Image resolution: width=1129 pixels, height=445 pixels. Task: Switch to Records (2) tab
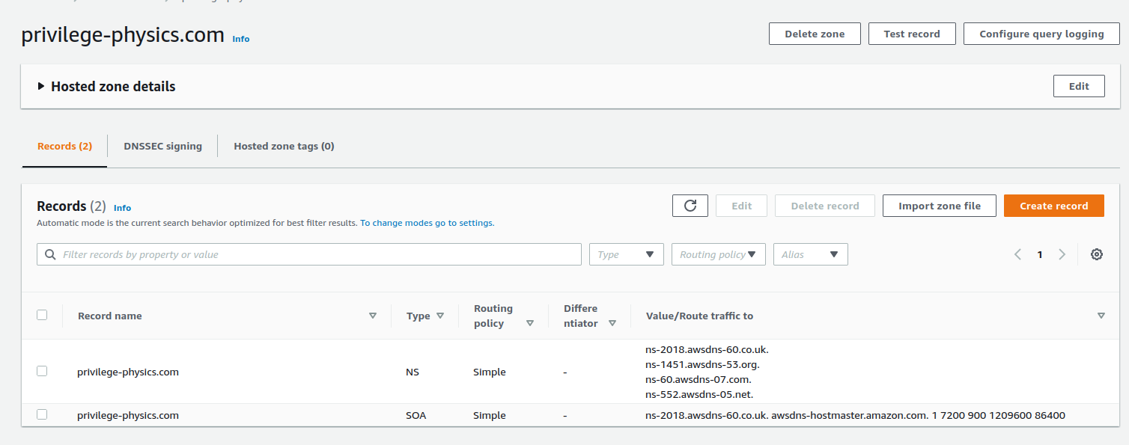[x=64, y=146]
